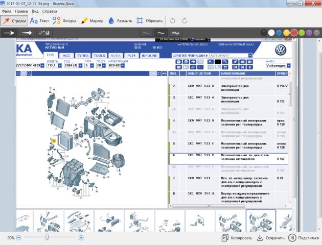Image resolution: width=322 pixels, height=245 pixels.
Task: Select the НАЛИЧИЕ 'В' radio button
Action: pyautogui.click(x=136, y=47)
